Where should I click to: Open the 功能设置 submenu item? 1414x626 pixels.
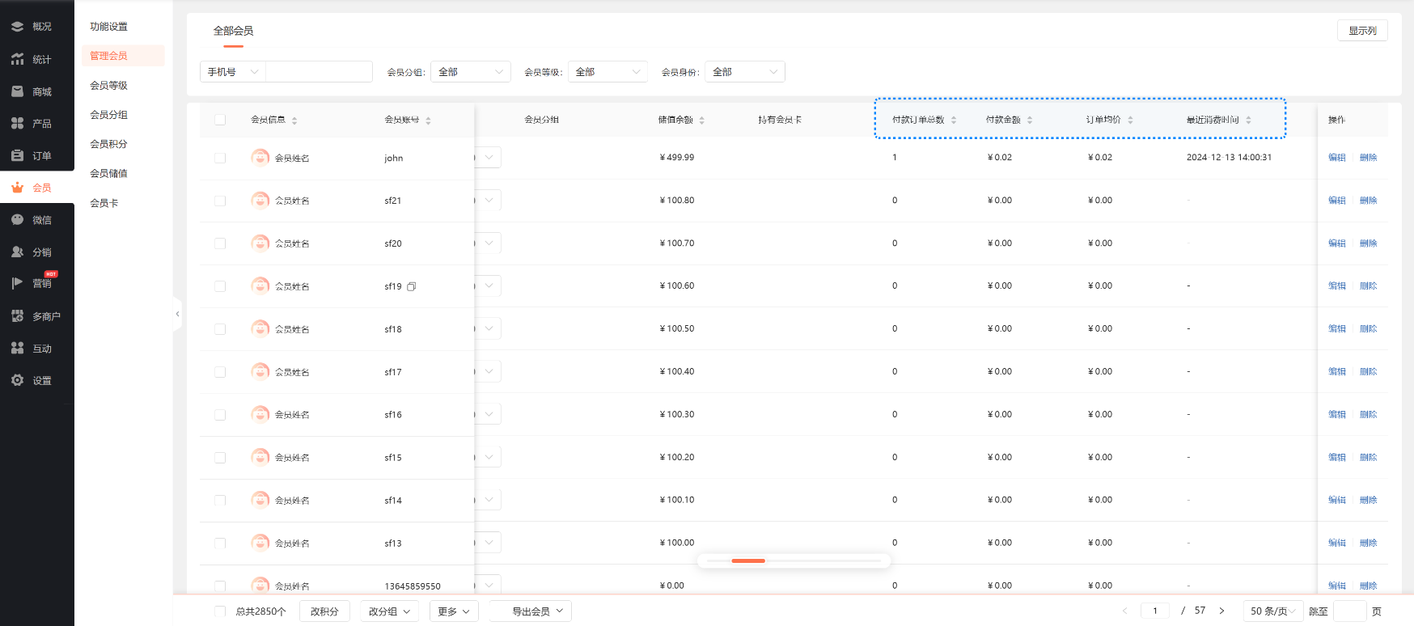[109, 27]
